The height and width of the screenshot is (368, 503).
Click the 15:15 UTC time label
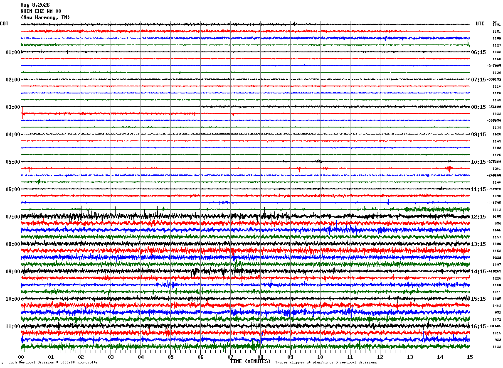[478, 299]
